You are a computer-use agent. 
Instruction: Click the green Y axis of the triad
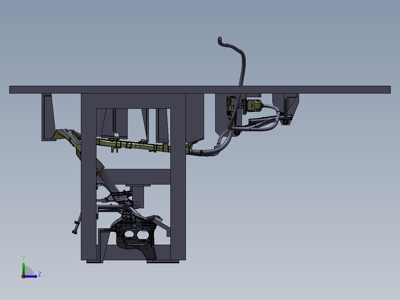click(x=23, y=268)
